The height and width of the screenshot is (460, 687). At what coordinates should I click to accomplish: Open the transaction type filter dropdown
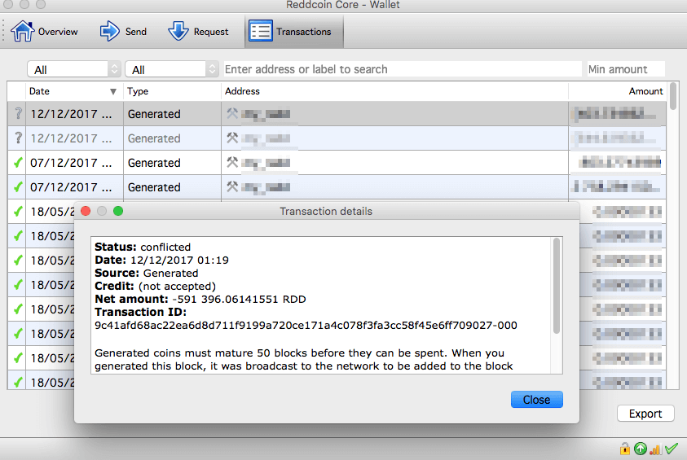point(171,69)
